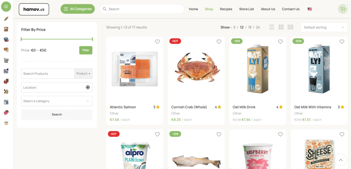
Task: Open the All Categories button
Action: (x=78, y=9)
